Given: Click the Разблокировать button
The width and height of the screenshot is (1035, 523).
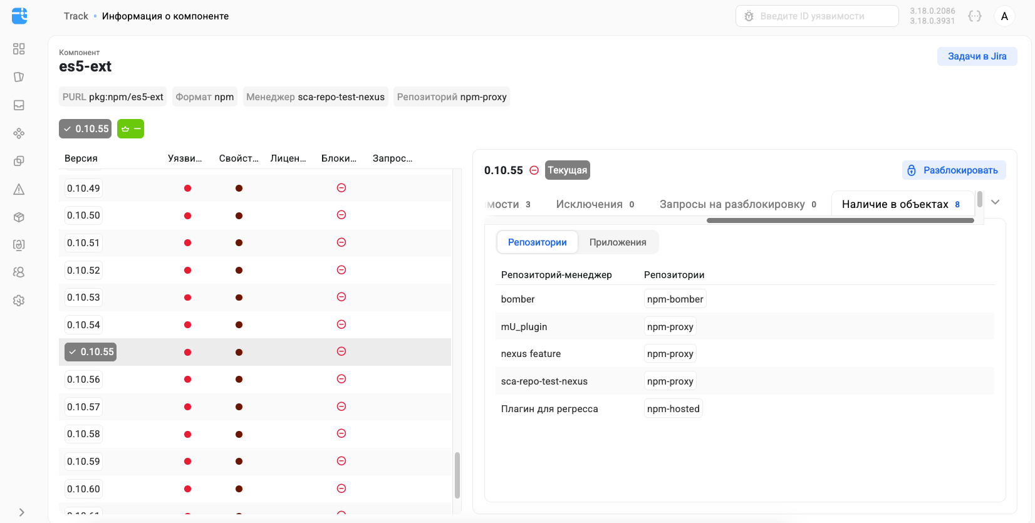Looking at the screenshot, I should (x=954, y=170).
